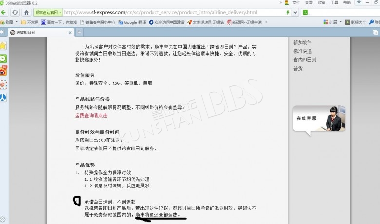
Task: Open the star favorites sidebar icon
Action: coord(3,45)
